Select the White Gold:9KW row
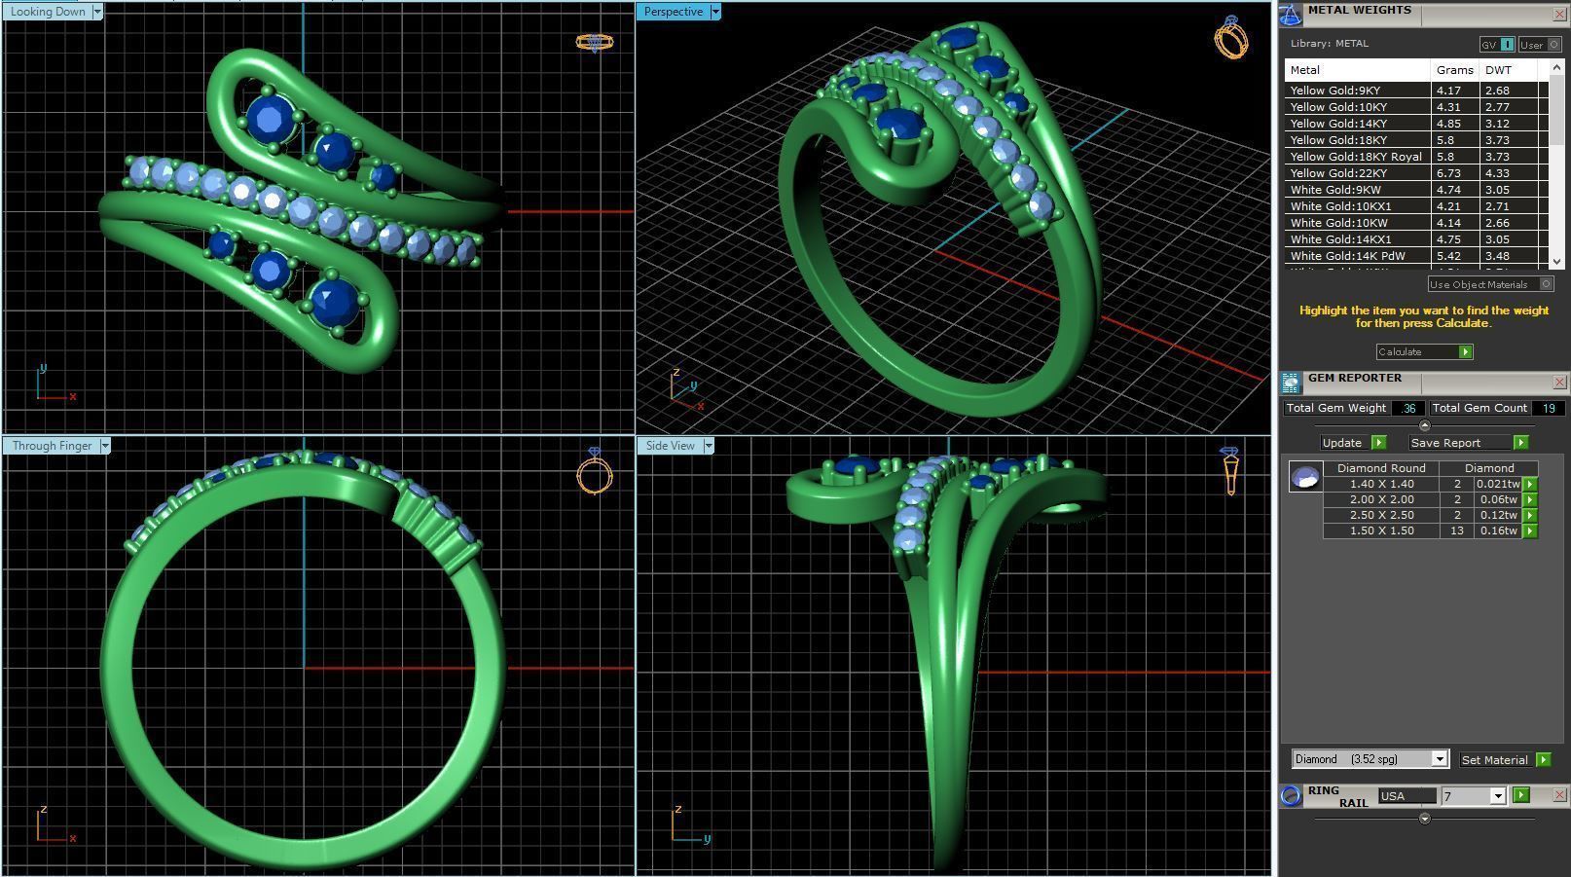The height and width of the screenshot is (877, 1571). (1416, 190)
